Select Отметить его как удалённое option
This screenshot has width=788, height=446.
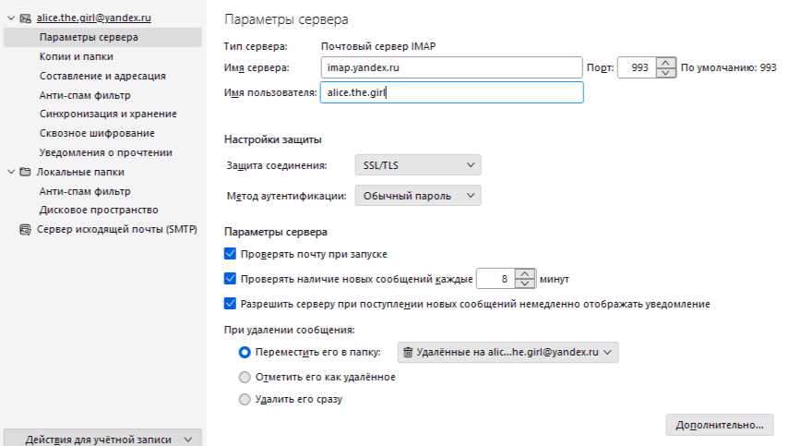[245, 377]
